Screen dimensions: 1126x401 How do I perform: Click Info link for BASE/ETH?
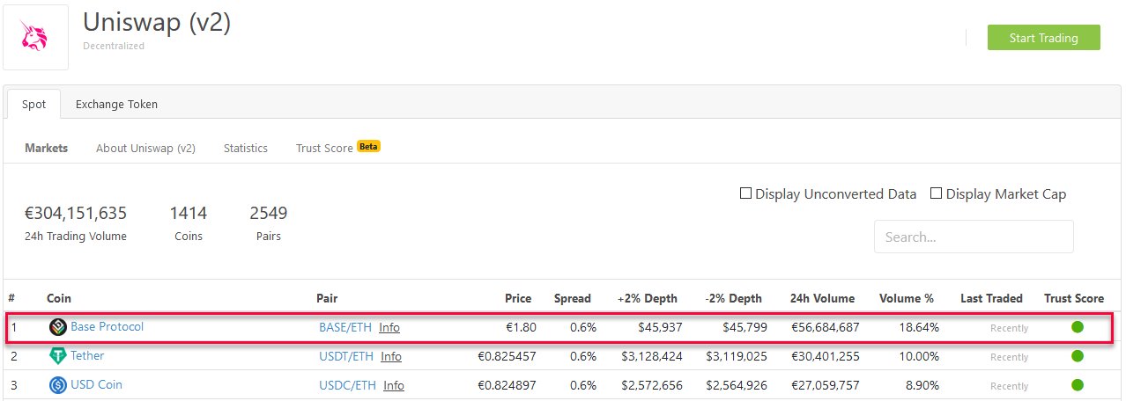click(x=389, y=327)
